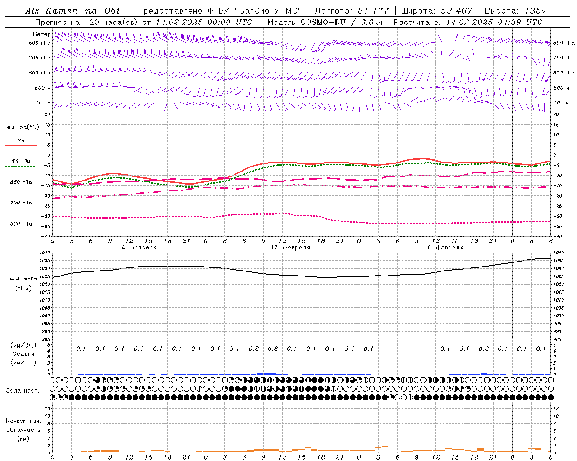Image resolution: width=577 pixels, height=461 pixels.
Task: Click the 10 м wind level label on left
Action: coord(43,103)
